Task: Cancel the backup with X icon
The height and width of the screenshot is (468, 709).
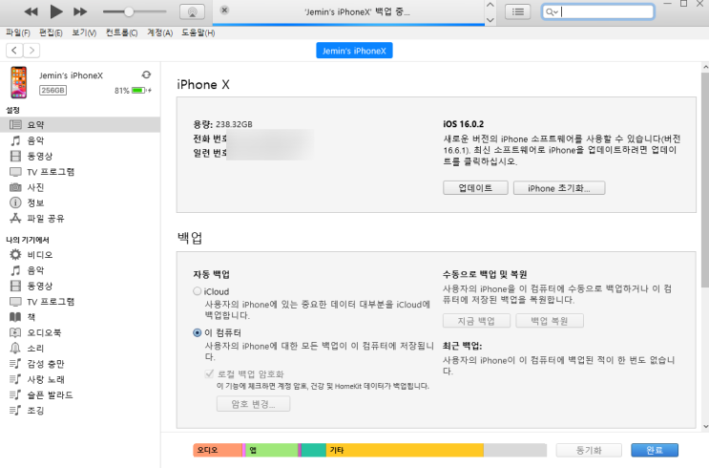Action: pyautogui.click(x=224, y=10)
